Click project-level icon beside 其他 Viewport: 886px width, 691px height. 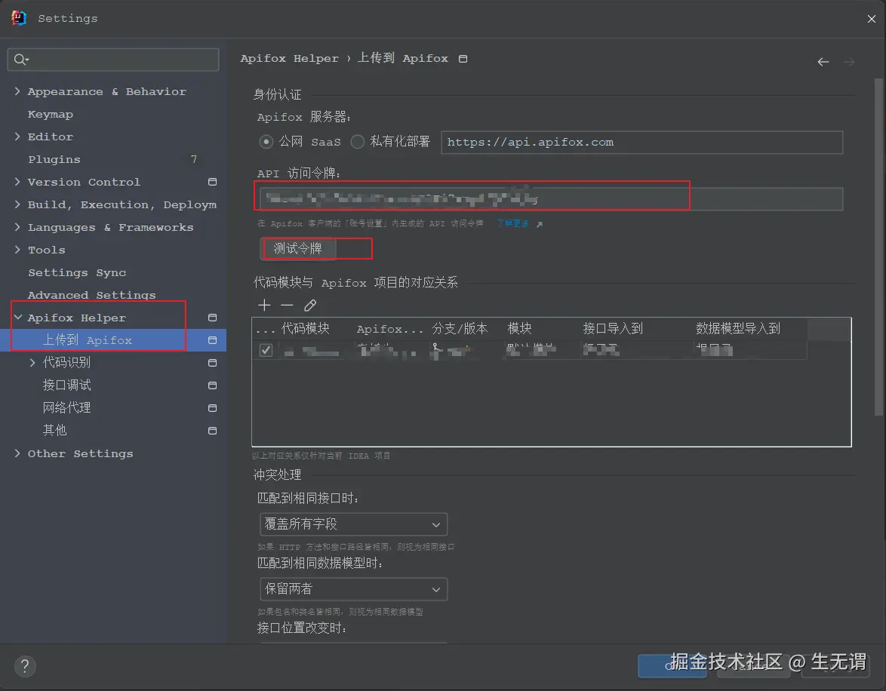(213, 431)
